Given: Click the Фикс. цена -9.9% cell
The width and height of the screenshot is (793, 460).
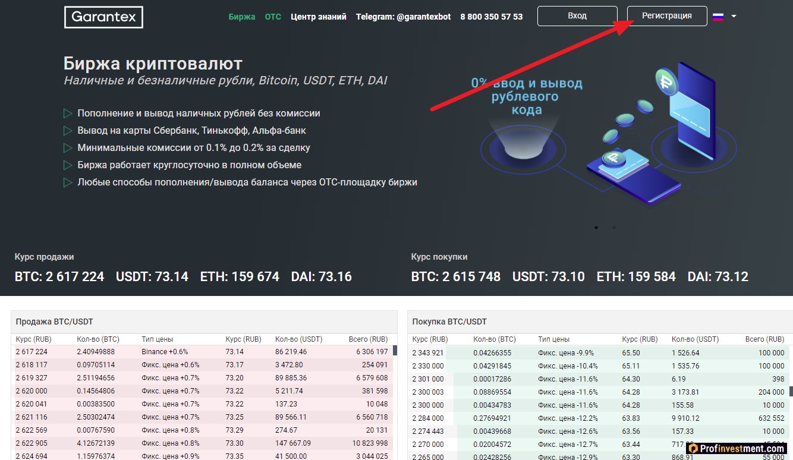Looking at the screenshot, I should point(566,353).
